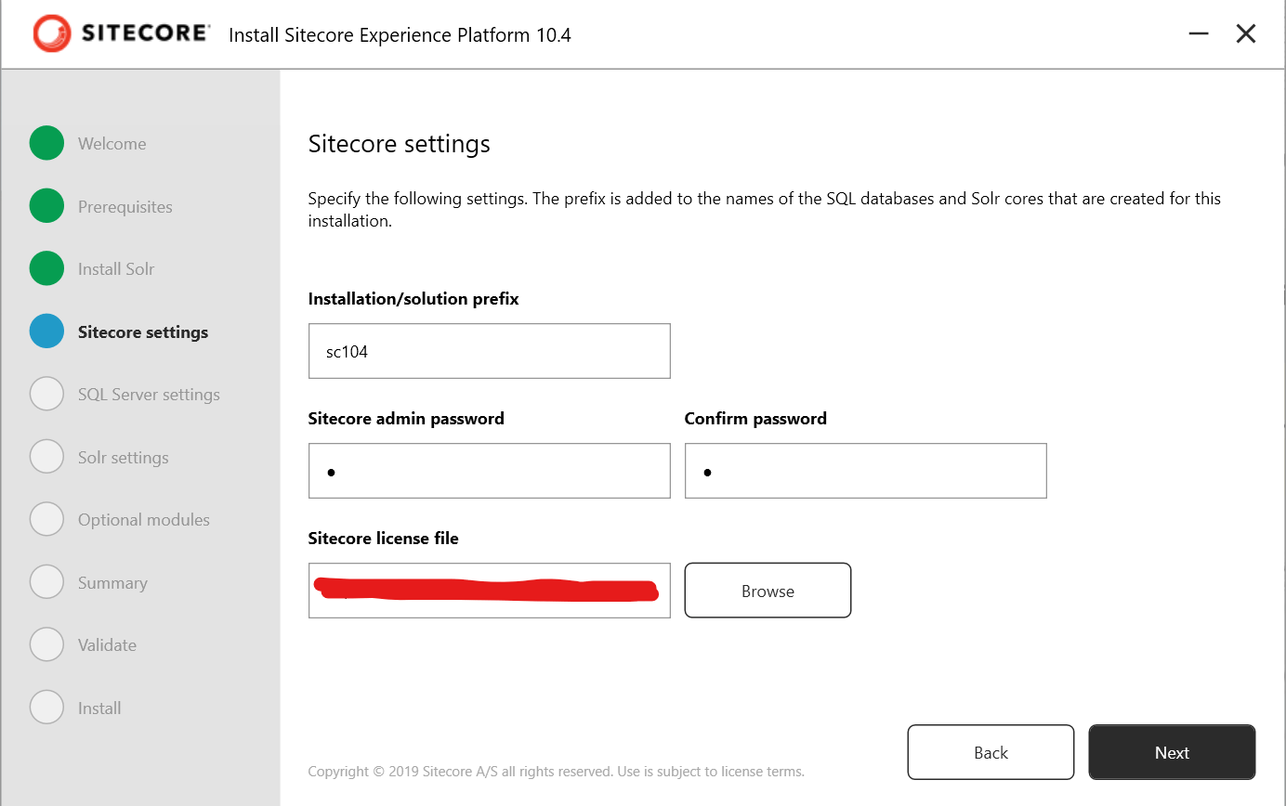Focus the Confirm password field
1286x806 pixels.
click(865, 471)
